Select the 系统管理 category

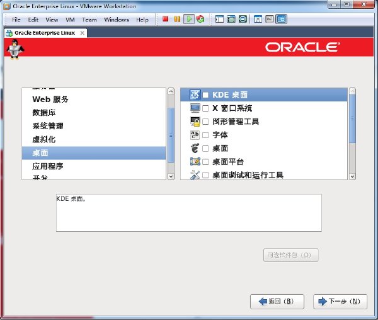(94, 126)
